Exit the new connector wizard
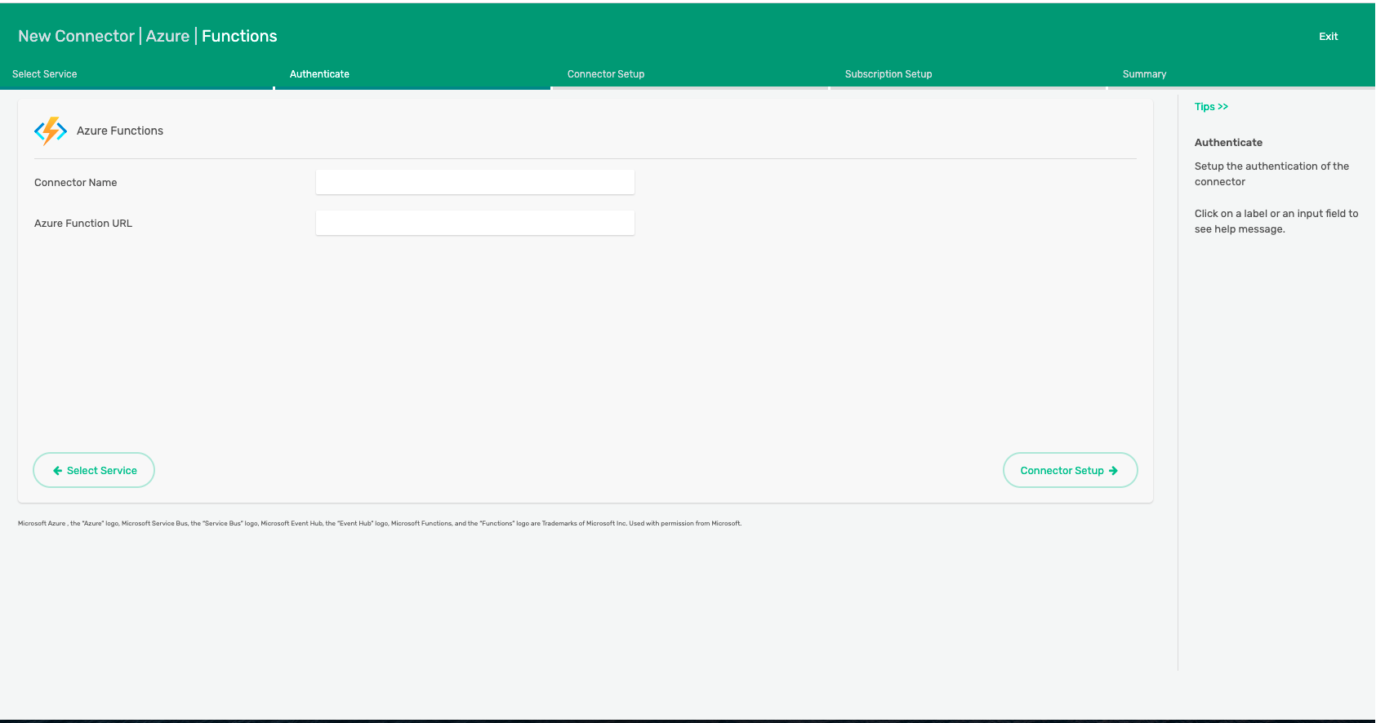The height and width of the screenshot is (723, 1376). pyautogui.click(x=1328, y=37)
